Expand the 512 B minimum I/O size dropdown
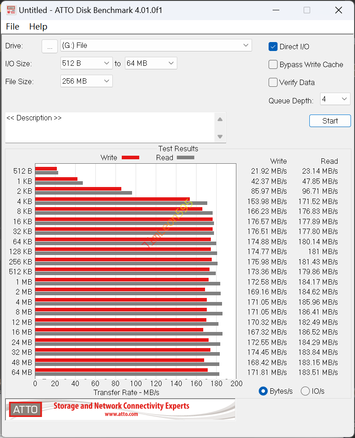Viewport: 355px width, 438px height. click(86, 63)
